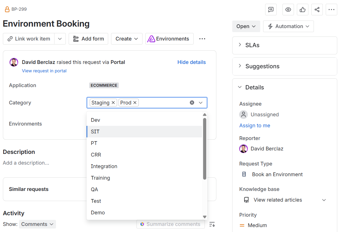The width and height of the screenshot is (341, 232).
Task: Expand the Suggestions panel
Action: pos(285,66)
